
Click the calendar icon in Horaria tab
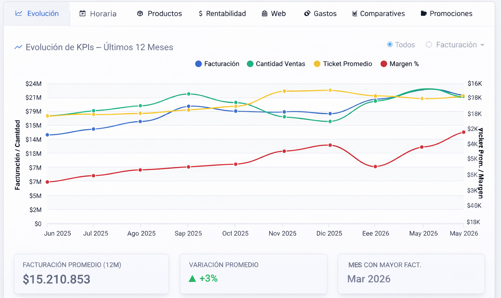[82, 13]
